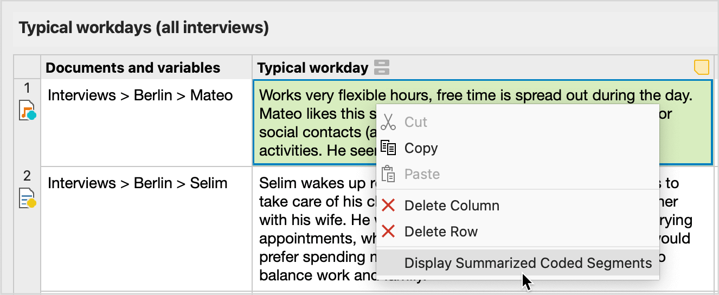
Task: Choose Delete Column from the context menu
Action: pyautogui.click(x=518, y=206)
